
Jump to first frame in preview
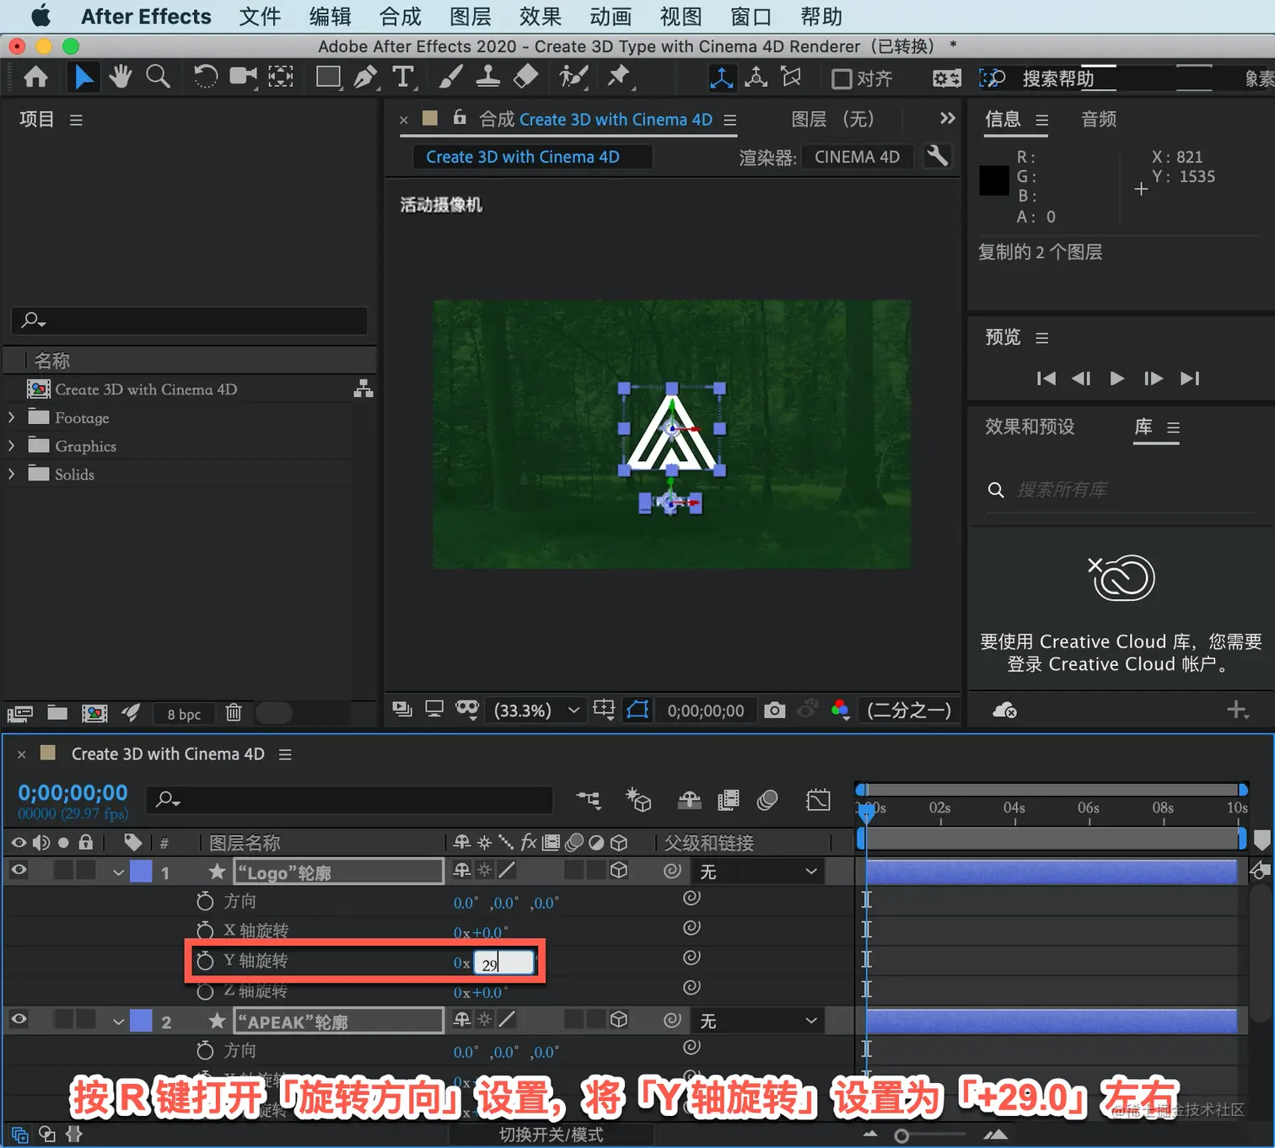click(1046, 378)
